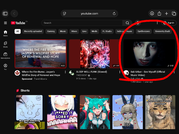Open options menu for Sub Urban video
The width and height of the screenshot is (179, 134).
174,72
